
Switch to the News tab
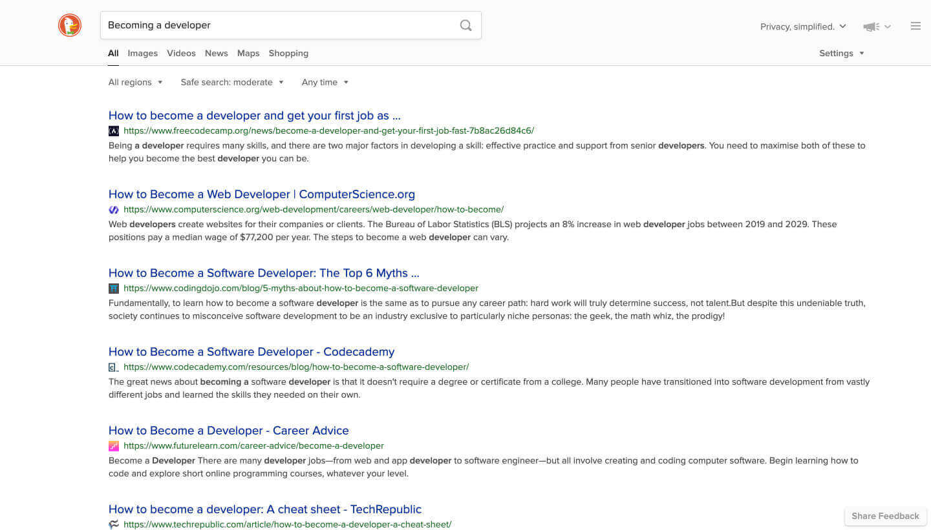(x=216, y=53)
